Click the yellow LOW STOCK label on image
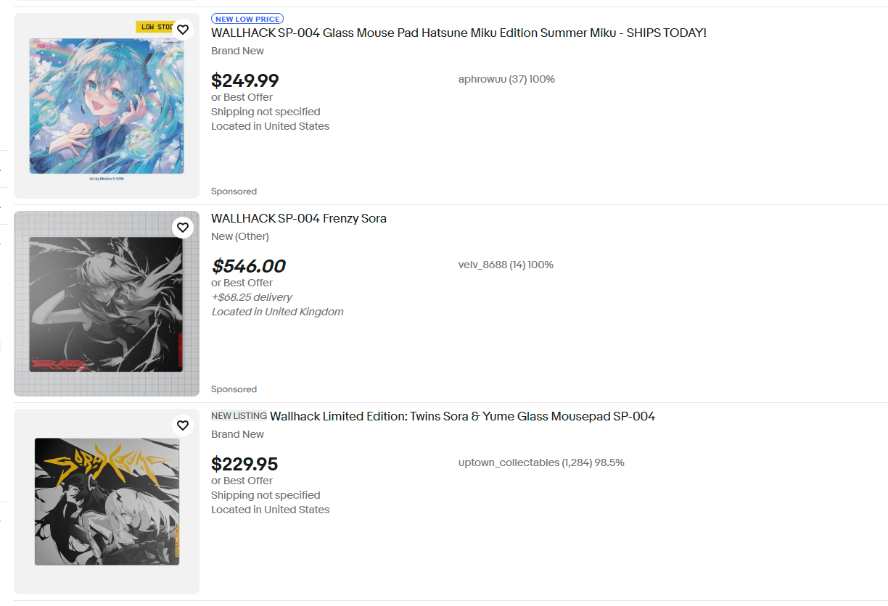The image size is (888, 606). [x=155, y=27]
